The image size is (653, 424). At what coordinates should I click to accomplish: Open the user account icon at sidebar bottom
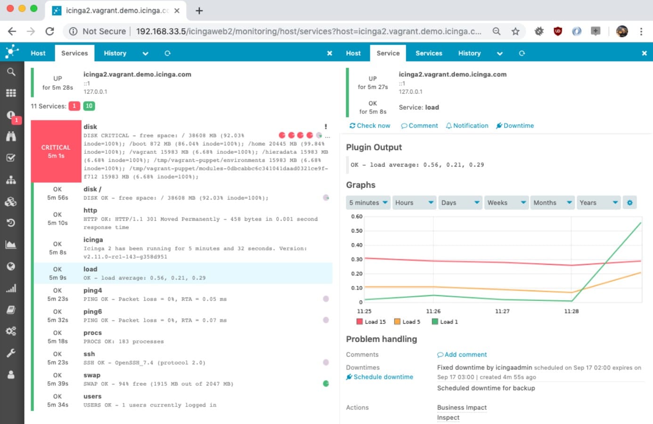pos(12,375)
